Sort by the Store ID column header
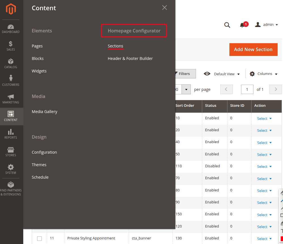283x244 pixels. point(239,106)
